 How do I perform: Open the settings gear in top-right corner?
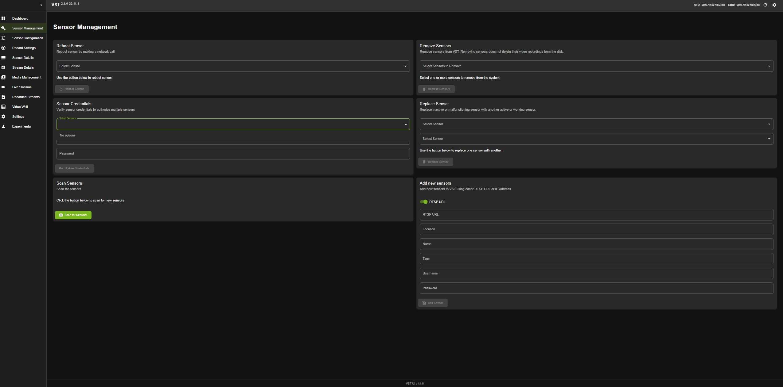tap(774, 5)
